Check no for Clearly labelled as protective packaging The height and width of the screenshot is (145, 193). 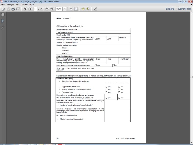(x=119, y=89)
